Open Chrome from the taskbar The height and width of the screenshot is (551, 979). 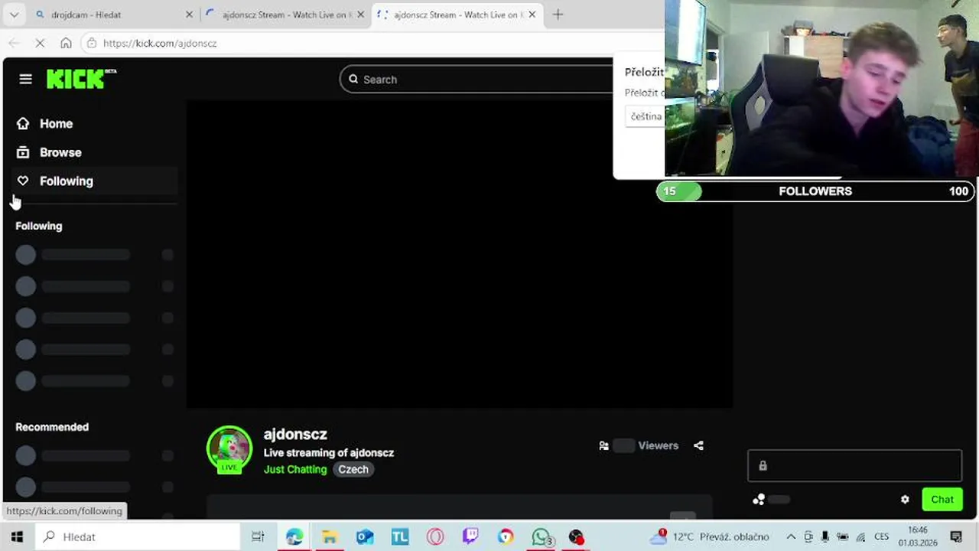point(506,536)
